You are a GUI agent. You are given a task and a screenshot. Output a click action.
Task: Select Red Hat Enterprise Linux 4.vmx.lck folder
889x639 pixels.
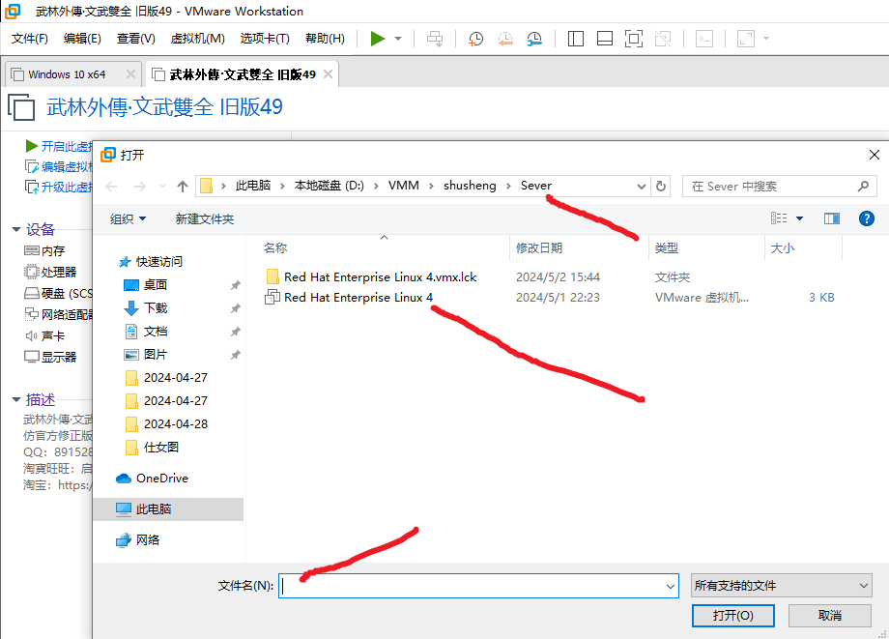371,276
